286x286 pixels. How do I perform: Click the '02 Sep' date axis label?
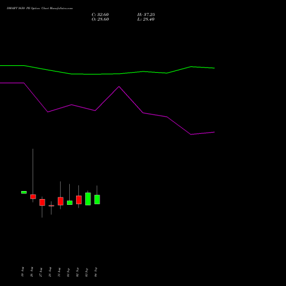coord(77,272)
